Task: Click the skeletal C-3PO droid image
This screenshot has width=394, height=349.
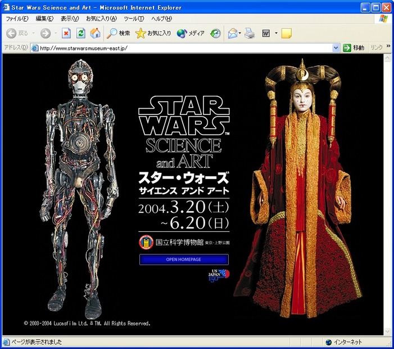Action: click(79, 189)
